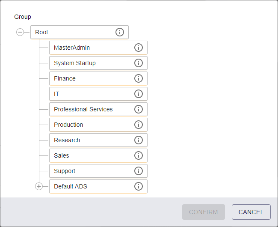Viewport: 278px width, 227px height.
Task: Expand the Default ADS node
Action: point(39,186)
